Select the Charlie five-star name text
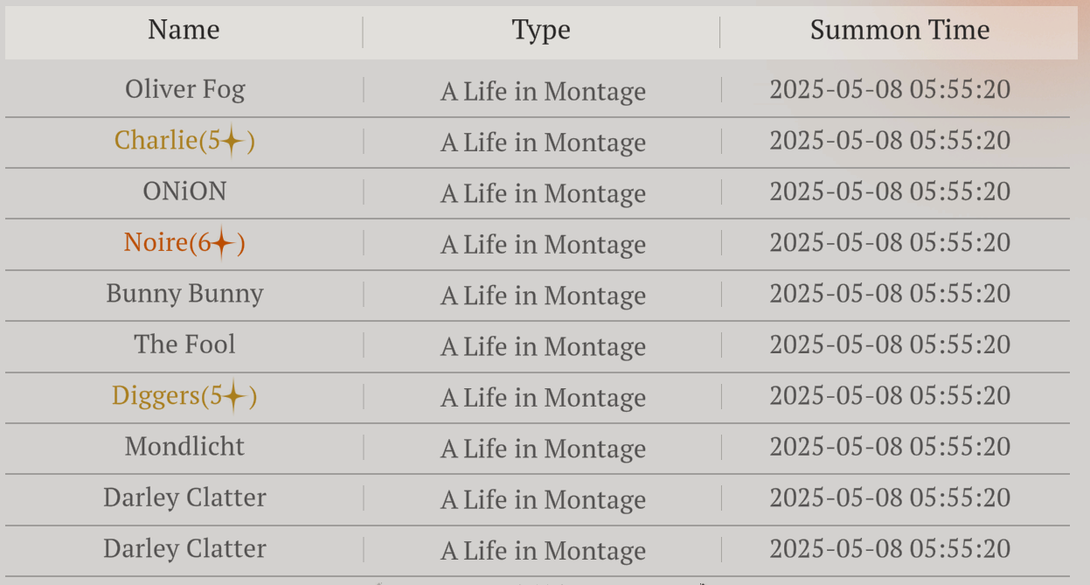1090x585 pixels. (x=184, y=141)
